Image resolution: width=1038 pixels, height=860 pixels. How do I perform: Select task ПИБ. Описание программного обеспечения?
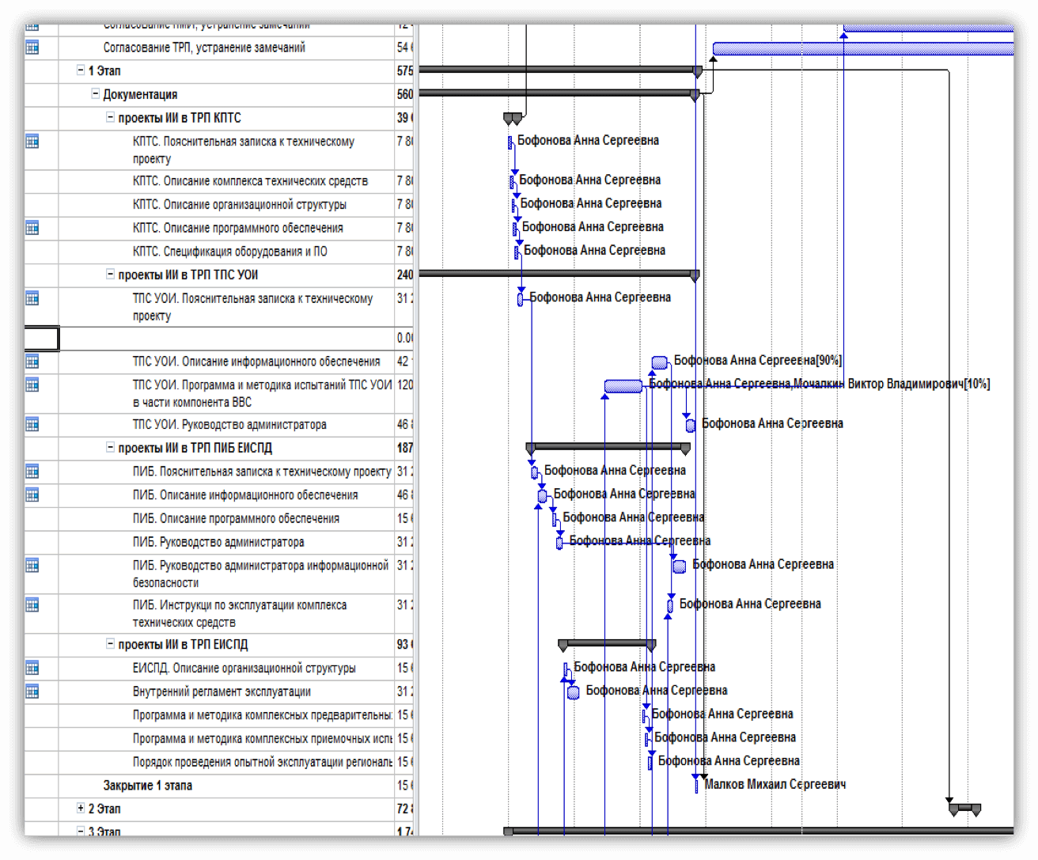(x=236, y=519)
